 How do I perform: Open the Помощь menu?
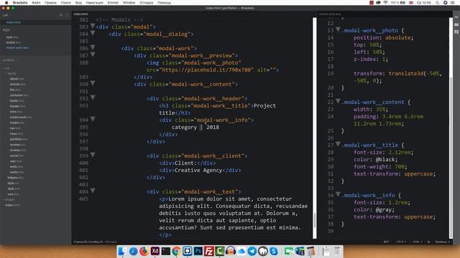[164, 3]
